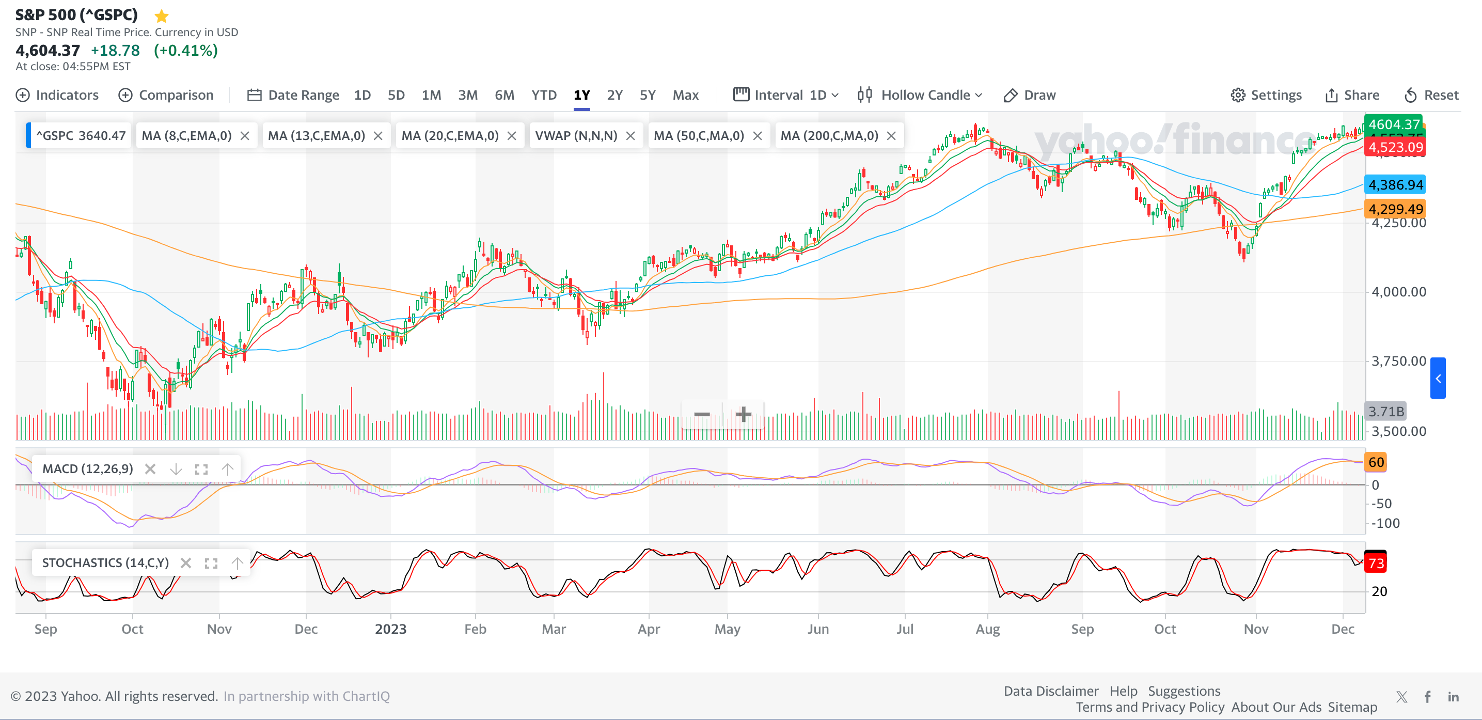Expand the blue side panel chevron
The height and width of the screenshot is (720, 1482).
pyautogui.click(x=1438, y=378)
